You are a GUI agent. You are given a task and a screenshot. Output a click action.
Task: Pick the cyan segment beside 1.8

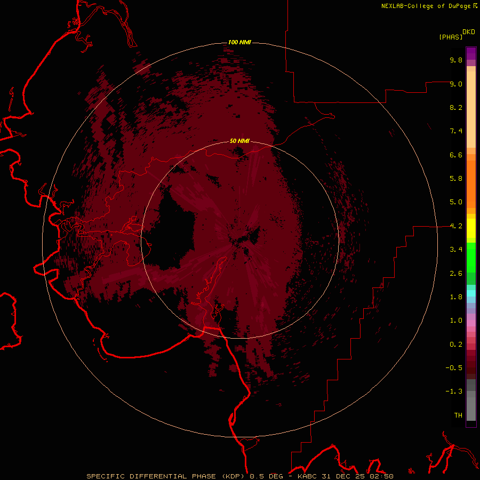click(471, 293)
